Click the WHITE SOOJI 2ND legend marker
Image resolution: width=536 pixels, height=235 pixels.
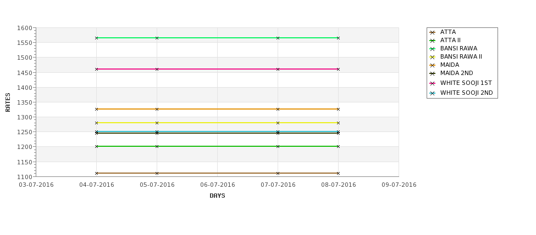433,93
